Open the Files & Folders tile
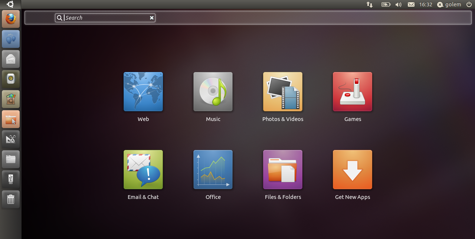This screenshot has width=475, height=239. [x=283, y=170]
